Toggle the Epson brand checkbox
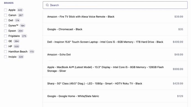This screenshot has width=191, height=107. click(6, 31)
